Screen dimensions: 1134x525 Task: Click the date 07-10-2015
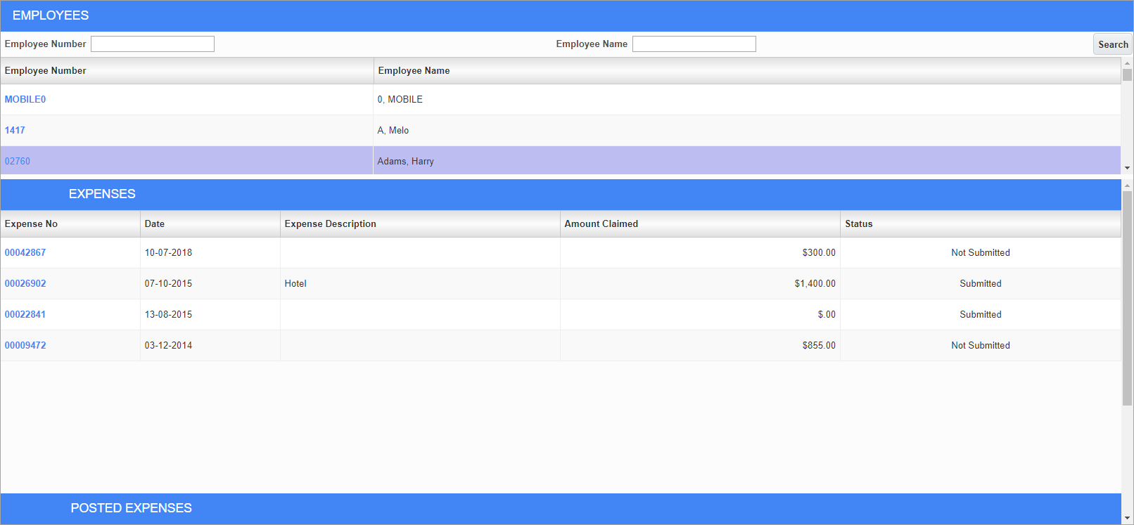168,284
